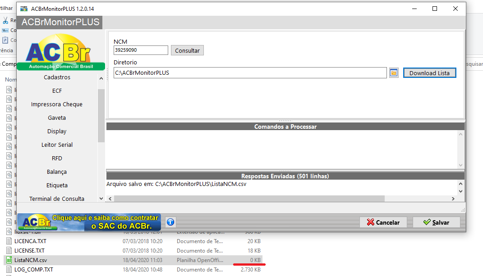483x276 pixels.
Task: Click the sidebar menu scrollbar thumb
Action: click(x=101, y=116)
